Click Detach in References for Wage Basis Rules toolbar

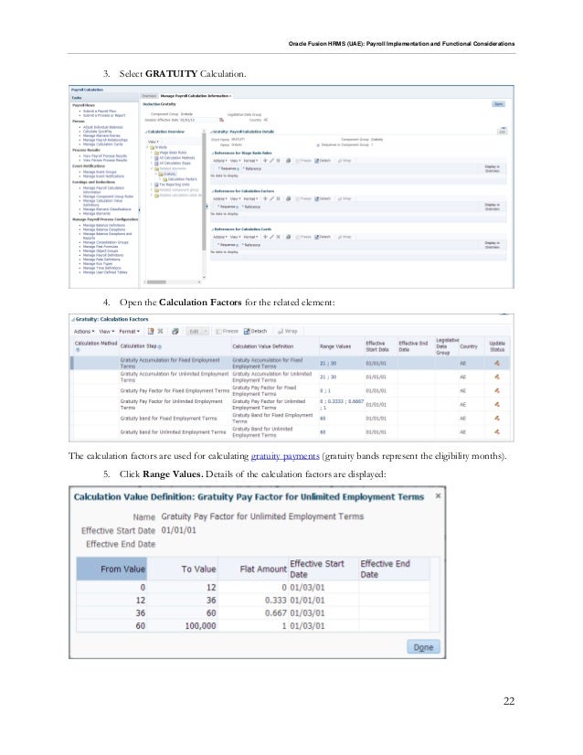323,160
